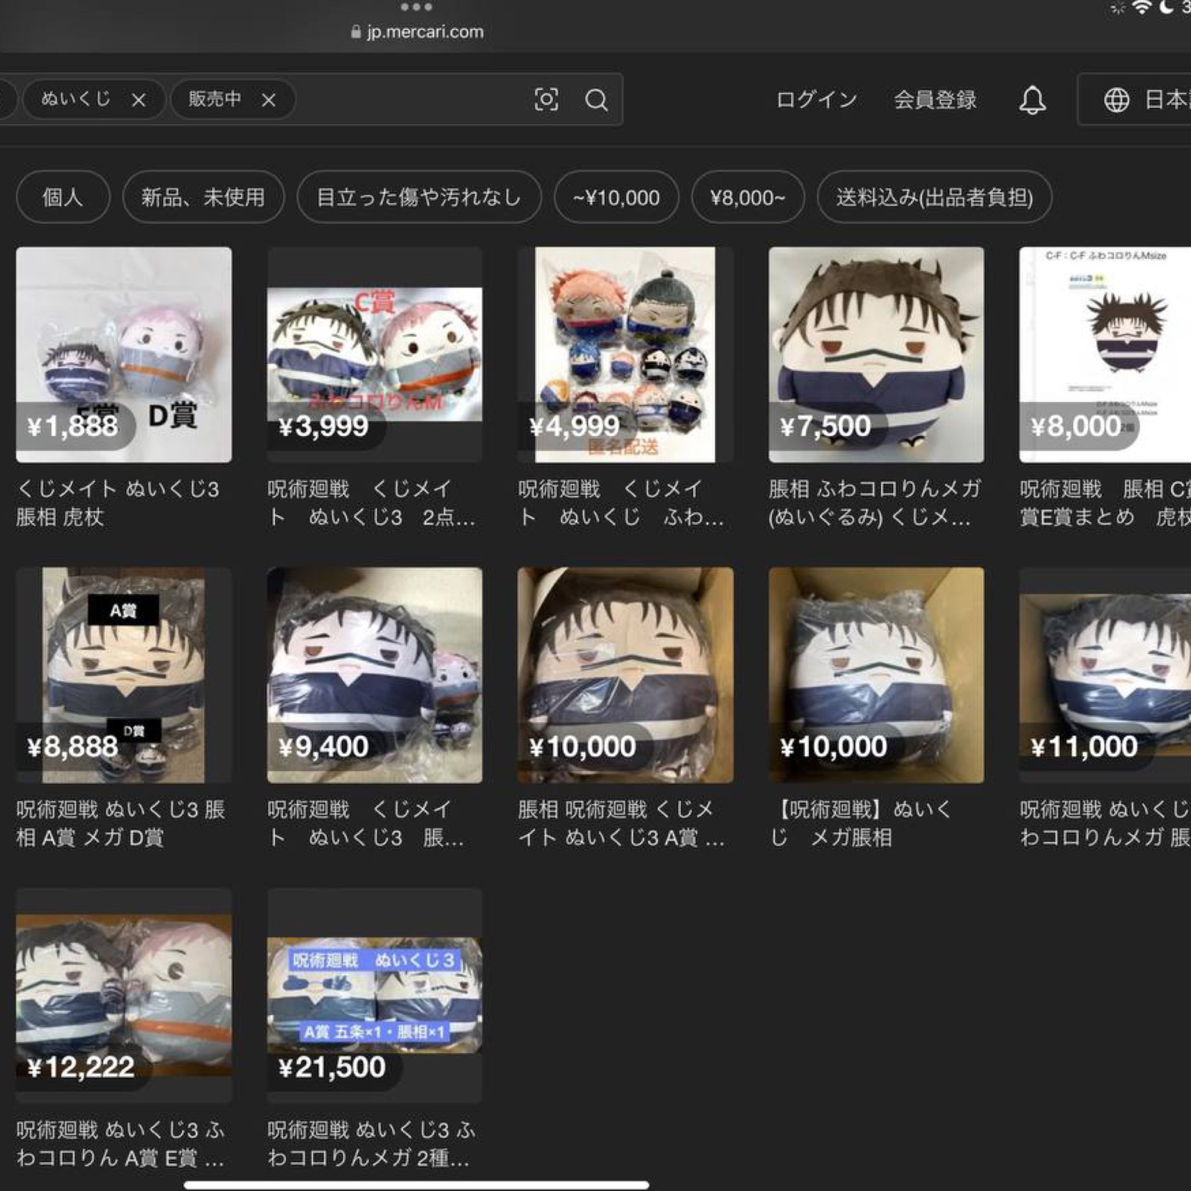Remove the ぬいくじ search tag
1191x1191 pixels.
pyautogui.click(x=140, y=100)
